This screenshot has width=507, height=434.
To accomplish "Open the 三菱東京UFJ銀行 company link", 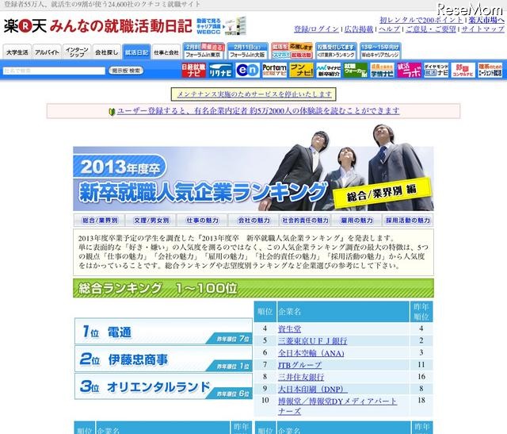I will coord(312,340).
